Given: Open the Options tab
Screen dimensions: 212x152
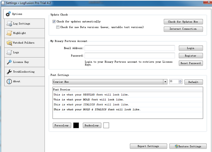Looking at the screenshot, I should 24,14.
